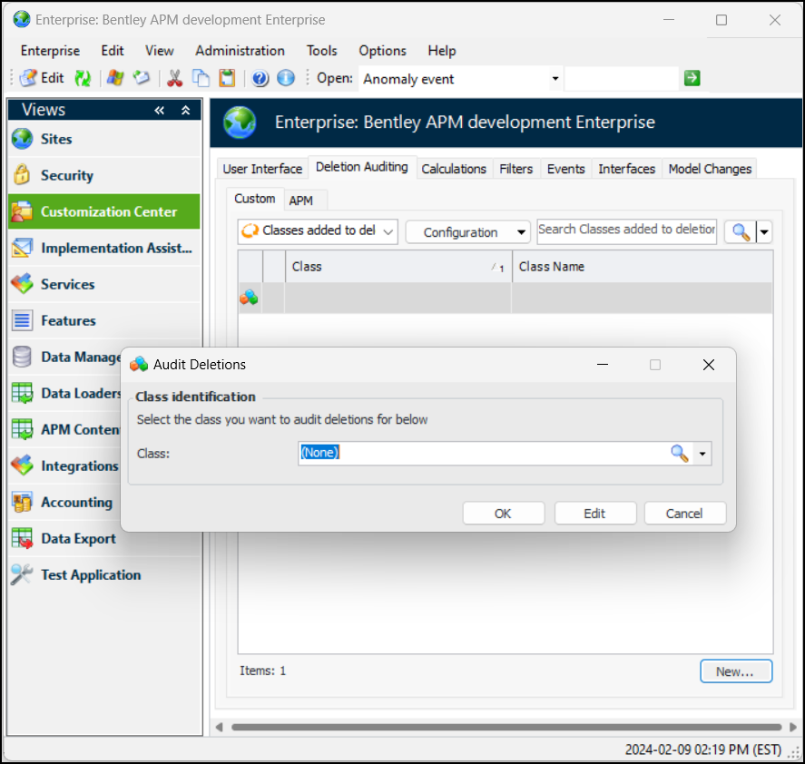Click the Cancel button in dialog

(x=684, y=514)
